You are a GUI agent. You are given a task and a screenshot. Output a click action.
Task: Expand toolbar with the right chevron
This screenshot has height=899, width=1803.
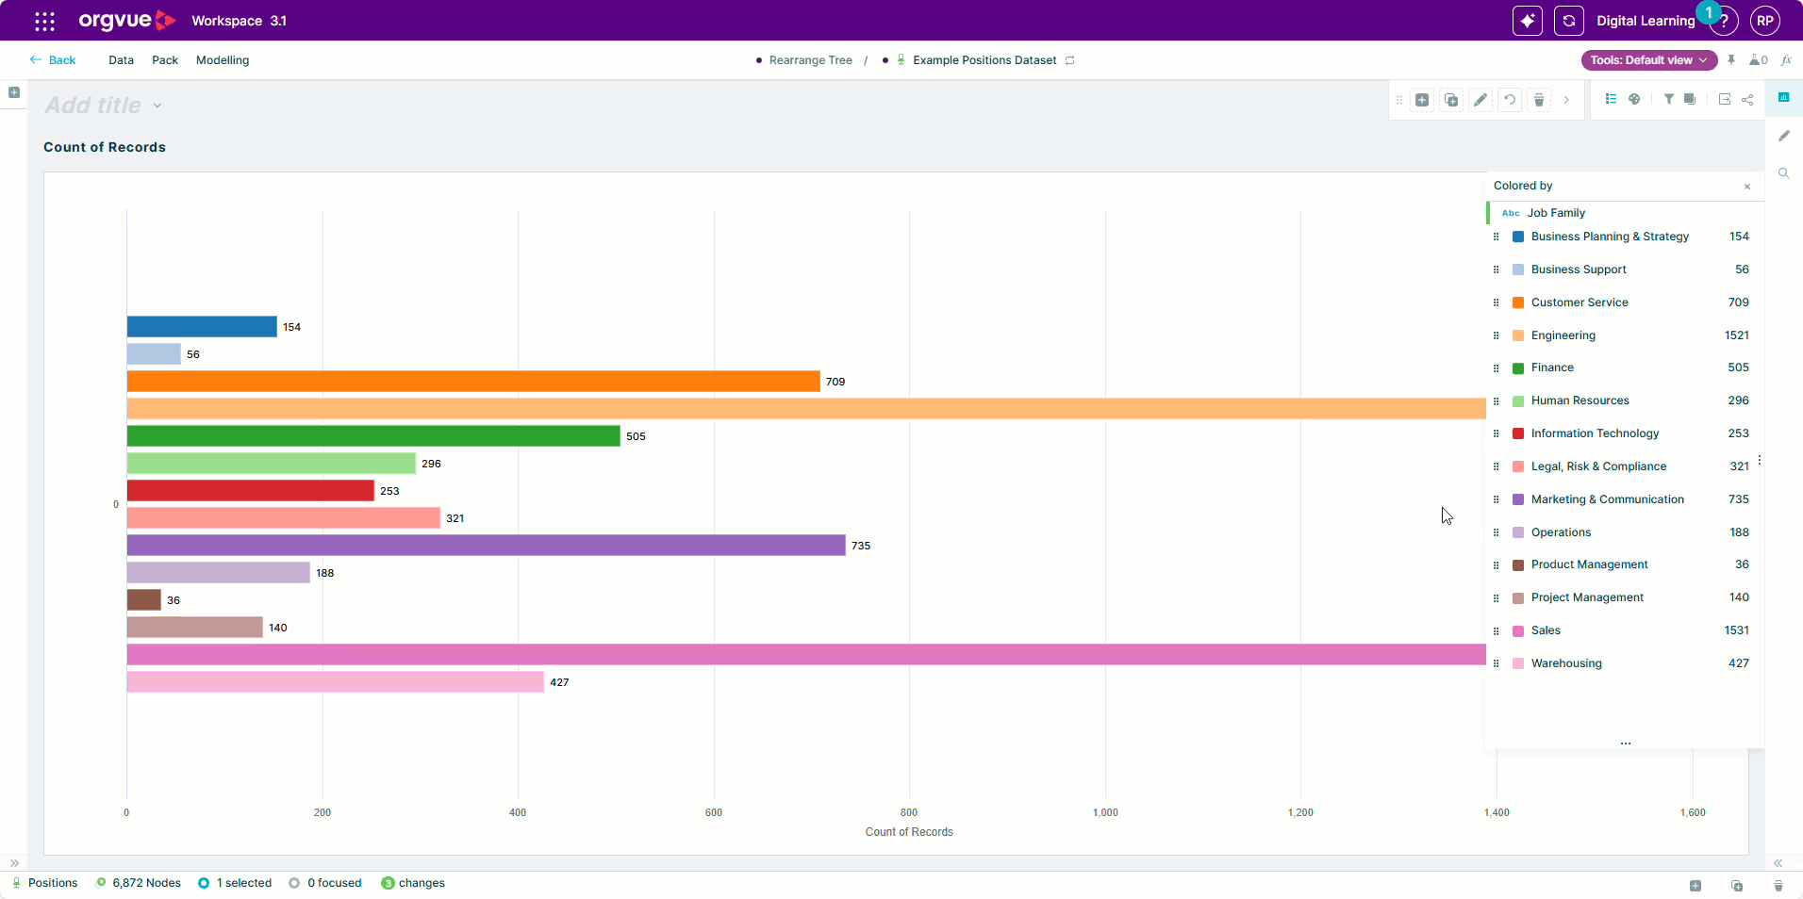click(1566, 100)
